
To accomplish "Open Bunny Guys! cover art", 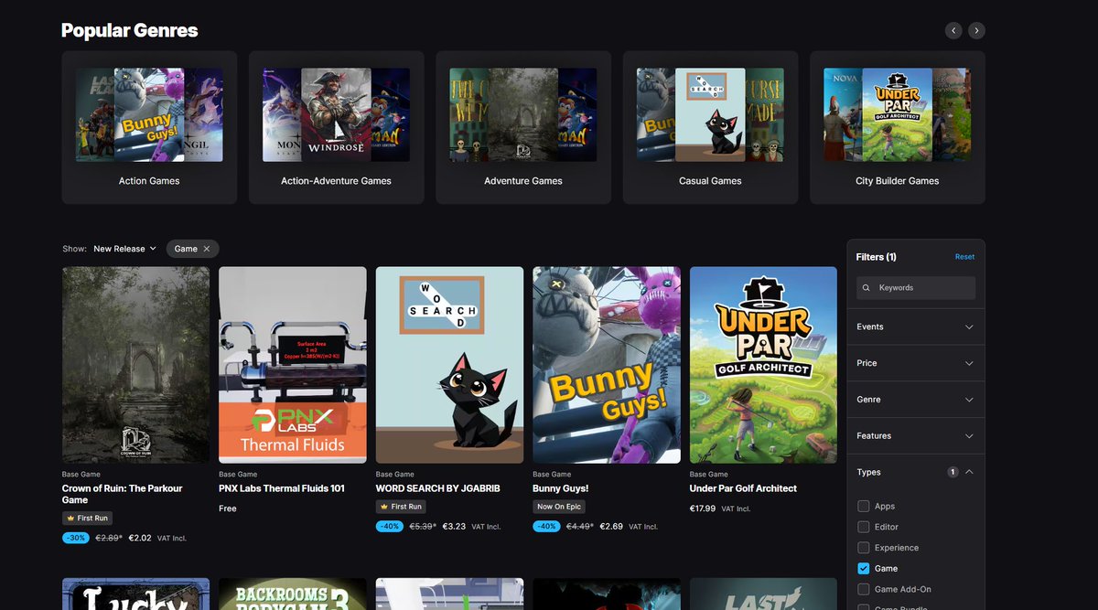I will point(607,365).
